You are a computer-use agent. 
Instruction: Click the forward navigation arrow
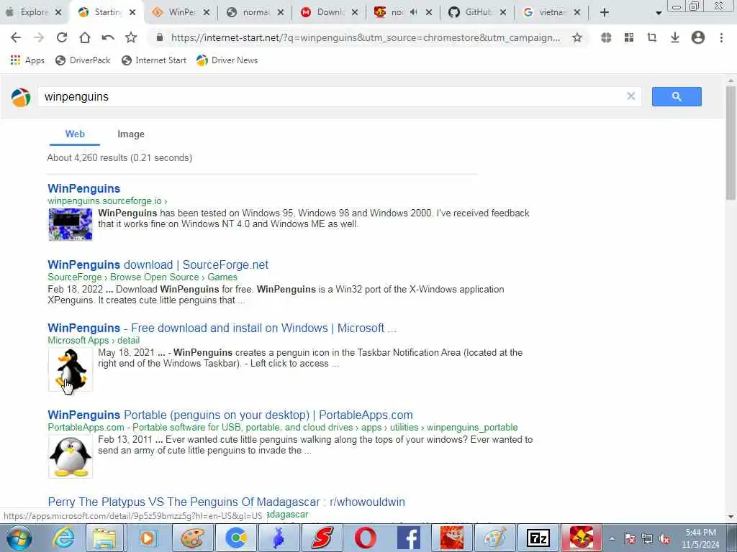coord(39,37)
